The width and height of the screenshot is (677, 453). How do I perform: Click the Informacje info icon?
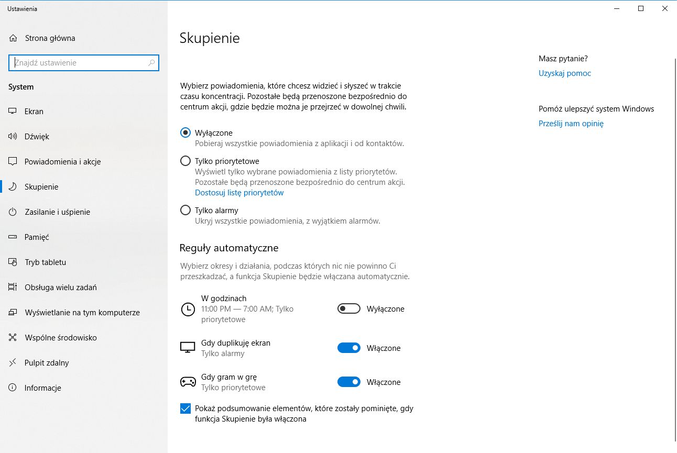tap(13, 388)
